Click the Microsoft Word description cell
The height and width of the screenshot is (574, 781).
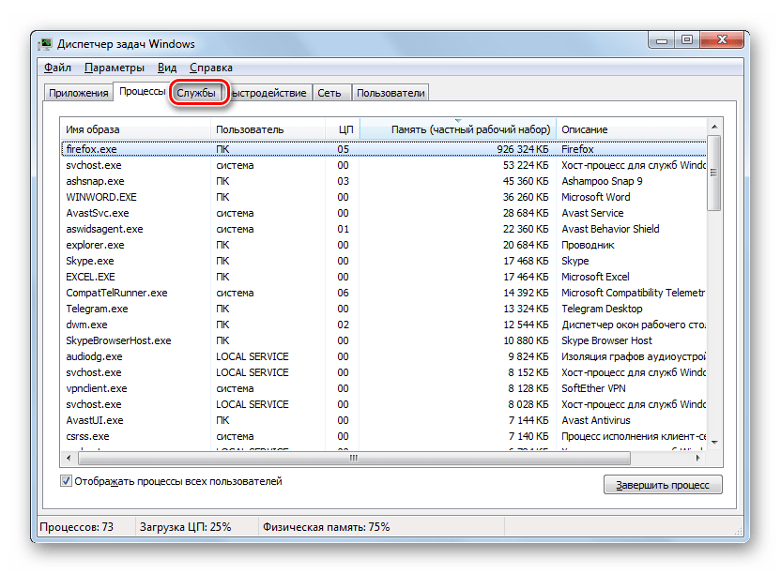coord(596,197)
